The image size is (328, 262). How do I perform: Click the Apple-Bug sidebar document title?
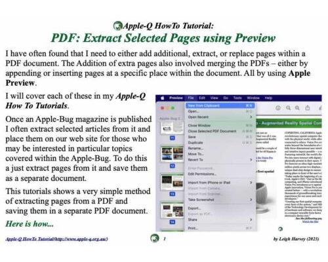pyautogui.click(x=171, y=119)
